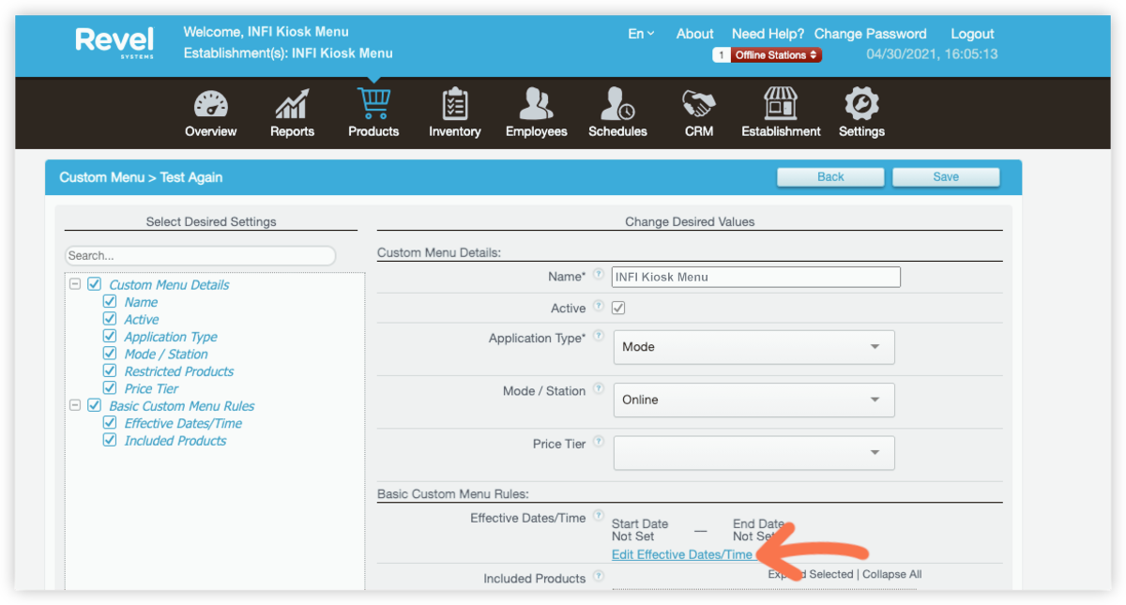Screen dimensions: 1126x605
Task: Open the Mode / Station dropdown
Action: point(753,400)
